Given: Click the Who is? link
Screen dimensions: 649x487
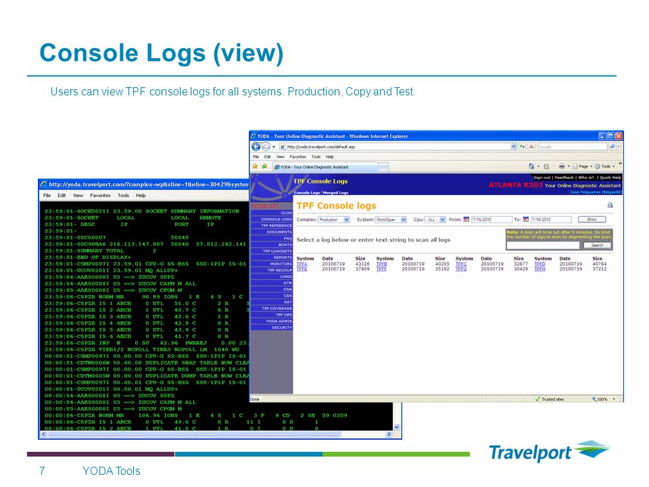Looking at the screenshot, I should (585, 177).
